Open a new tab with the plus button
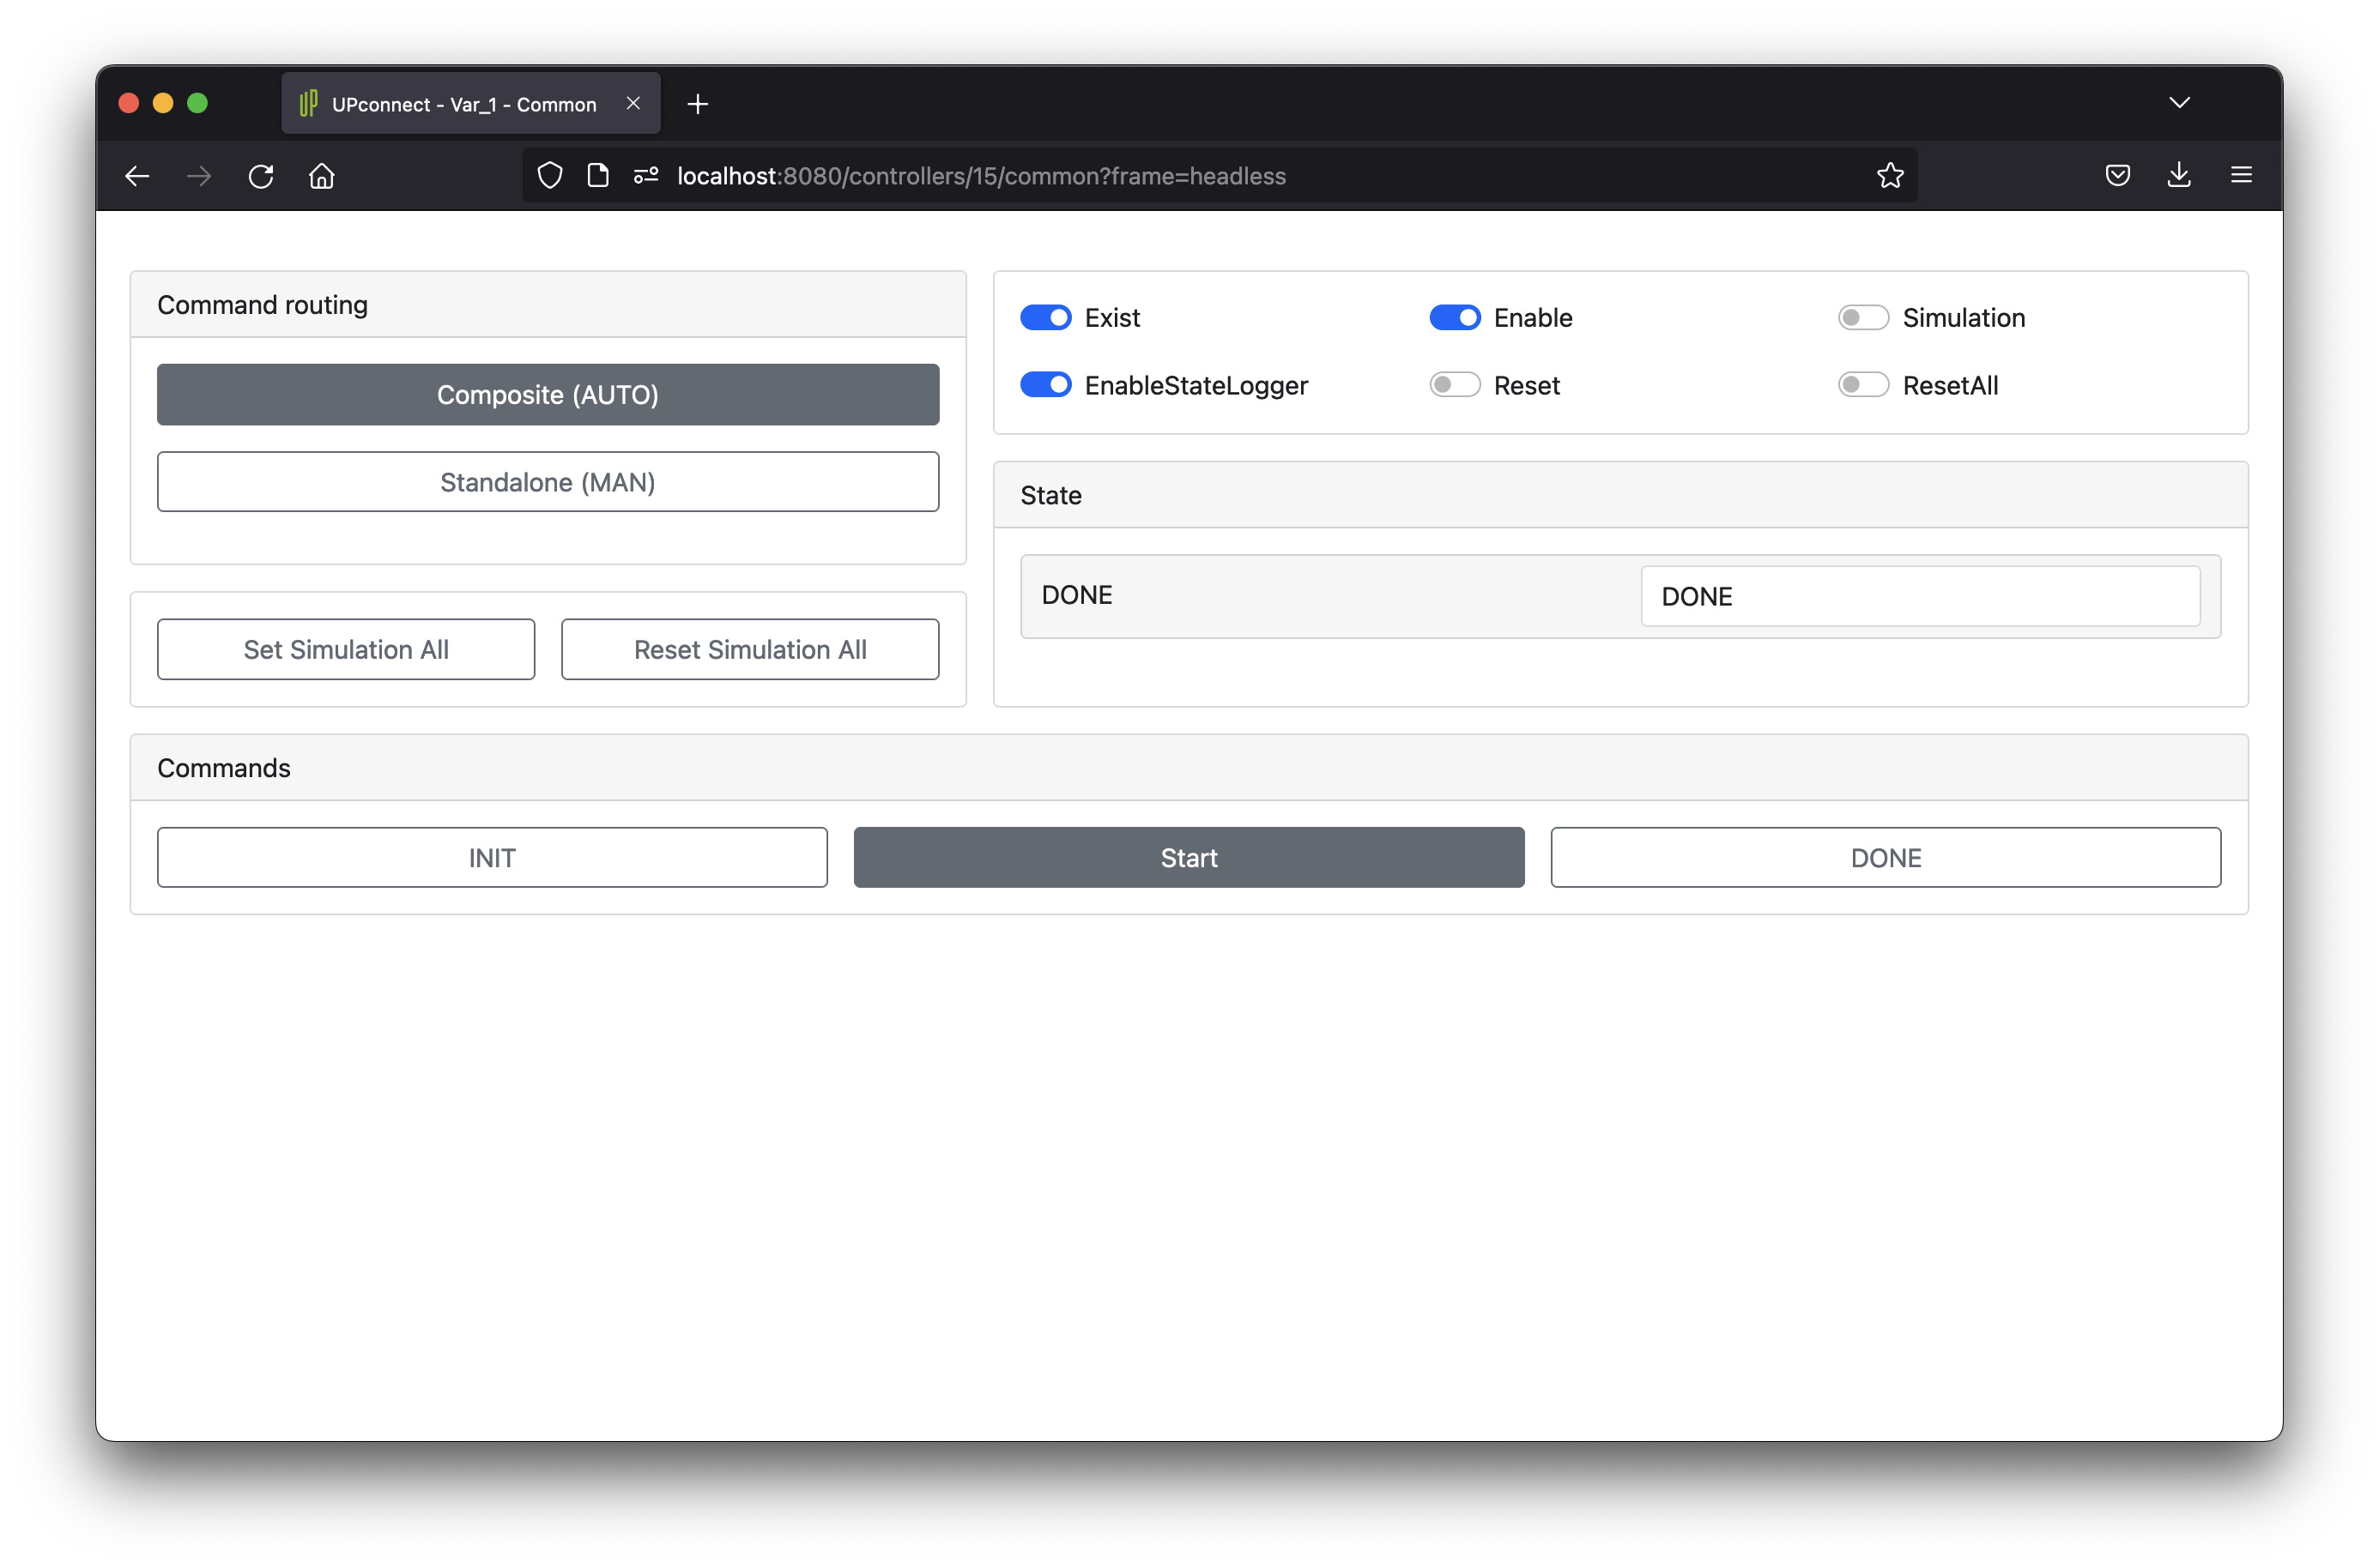Screen dimensions: 2379x1568 pyautogui.click(x=699, y=104)
